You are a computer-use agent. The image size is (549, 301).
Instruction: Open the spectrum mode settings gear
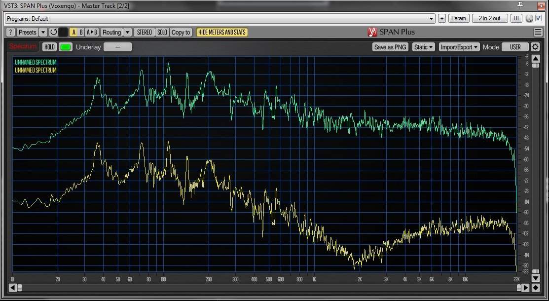[535, 47]
